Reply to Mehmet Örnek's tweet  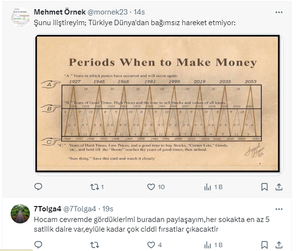[39, 187]
